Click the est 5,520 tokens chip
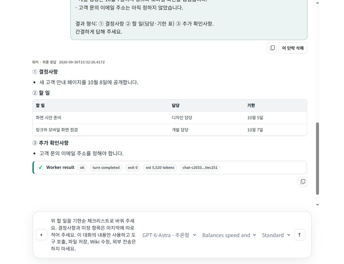Viewport: 344px width, 264px height. 160,168
